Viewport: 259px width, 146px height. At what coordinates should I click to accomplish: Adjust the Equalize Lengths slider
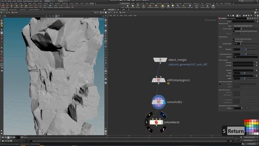click(249, 44)
